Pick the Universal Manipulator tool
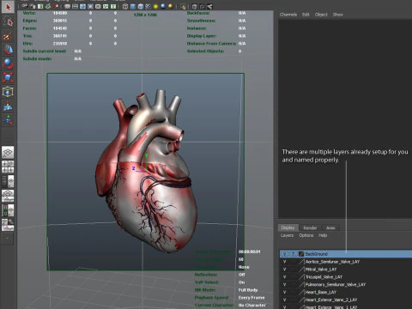412x309 pixels. [x=8, y=92]
